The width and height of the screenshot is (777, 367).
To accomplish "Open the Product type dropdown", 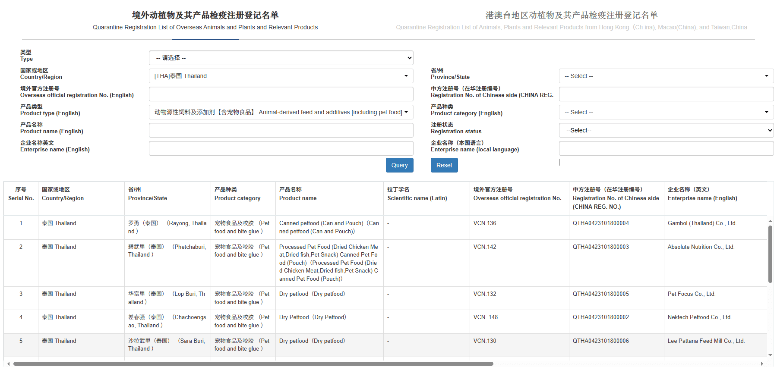I will coord(281,112).
